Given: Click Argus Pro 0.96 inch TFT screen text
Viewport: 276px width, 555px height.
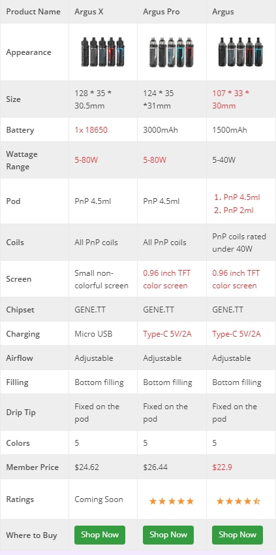Looking at the screenshot, I should point(167,279).
